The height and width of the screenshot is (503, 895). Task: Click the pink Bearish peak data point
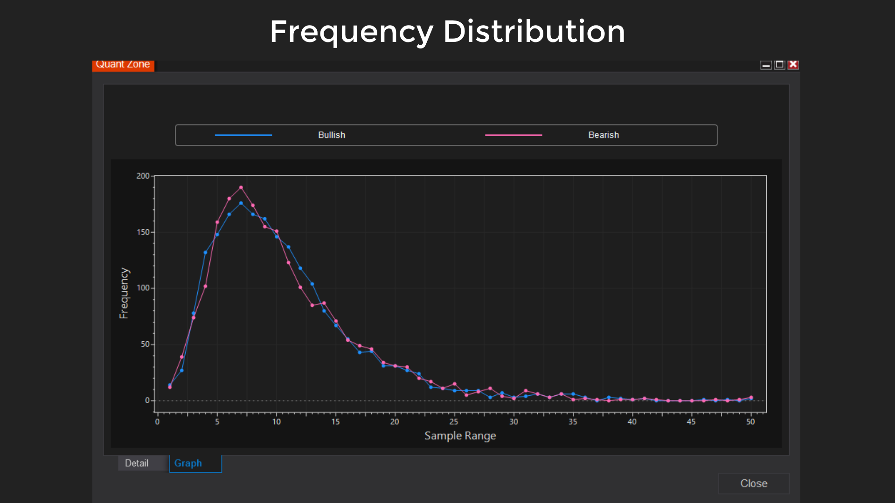241,188
